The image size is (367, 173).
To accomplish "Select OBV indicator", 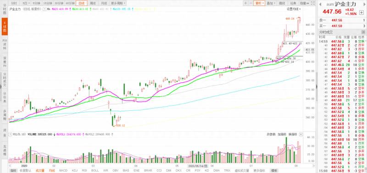I will tap(116, 171).
